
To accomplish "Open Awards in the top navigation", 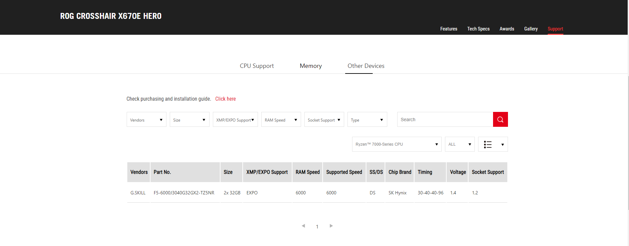I will [507, 29].
